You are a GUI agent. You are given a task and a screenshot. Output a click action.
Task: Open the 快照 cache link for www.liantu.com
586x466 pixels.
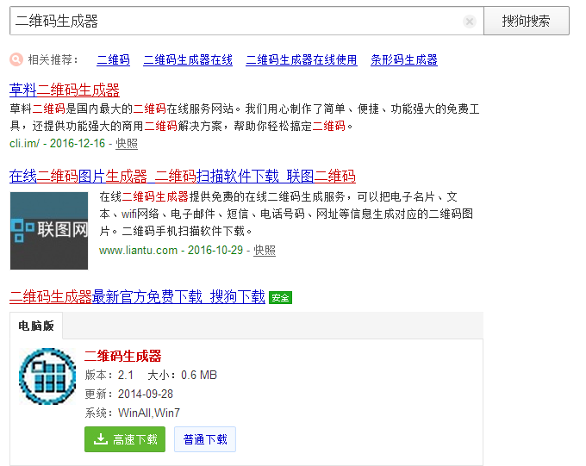point(265,250)
